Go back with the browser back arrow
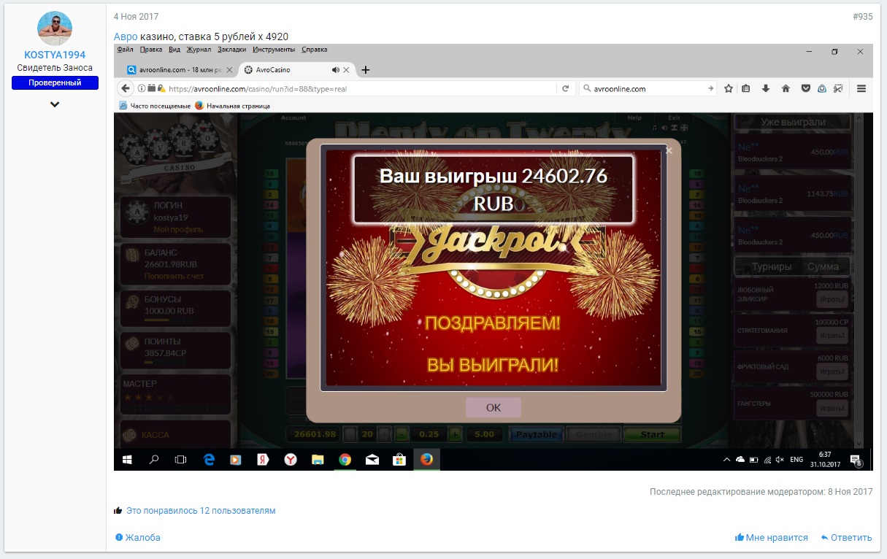 click(126, 88)
